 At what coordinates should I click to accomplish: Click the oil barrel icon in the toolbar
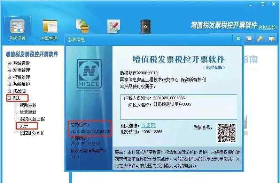point(146,26)
